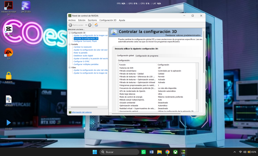Select Rotar la pantalla task

[x=80, y=53]
